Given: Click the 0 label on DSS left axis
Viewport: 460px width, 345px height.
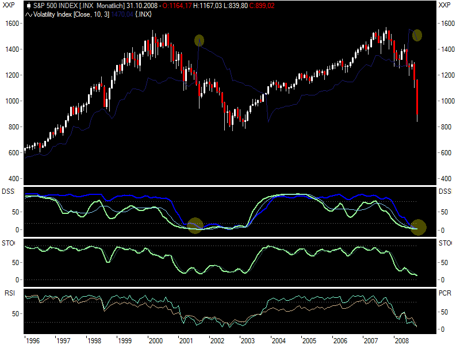Looking at the screenshot, I should (x=17, y=230).
